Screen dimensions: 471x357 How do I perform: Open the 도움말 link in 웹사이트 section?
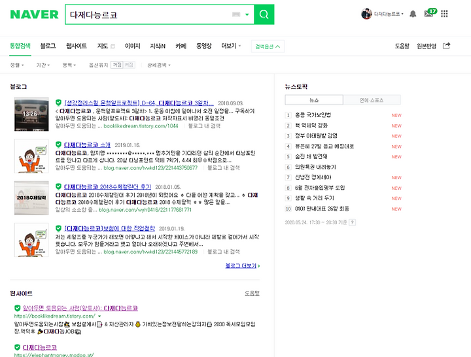[x=252, y=294]
